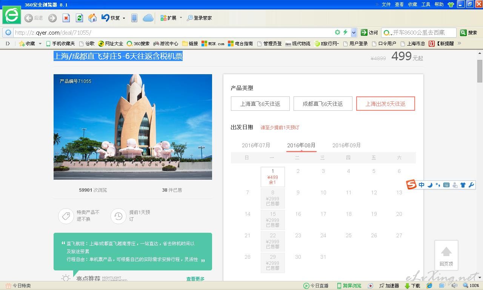The width and height of the screenshot is (483, 290).
Task: Open the 查看 menu
Action: (399, 5)
